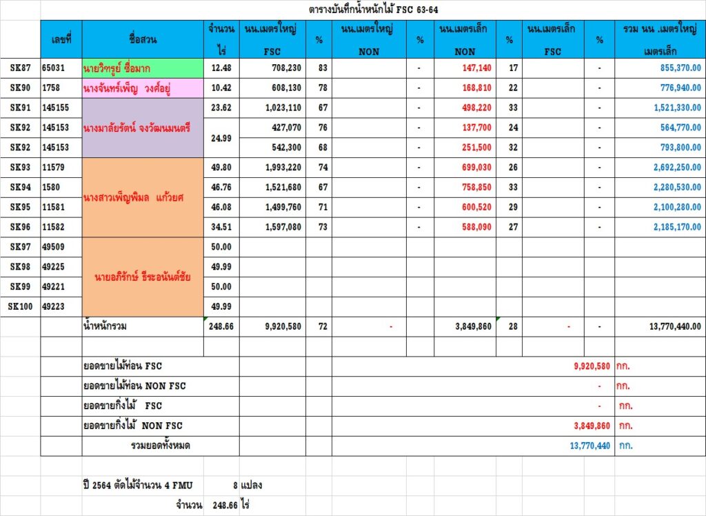
Task: Select the merged cell นายอภิรักษ์ ธีระอนันต์ชัย
Action: tap(143, 277)
